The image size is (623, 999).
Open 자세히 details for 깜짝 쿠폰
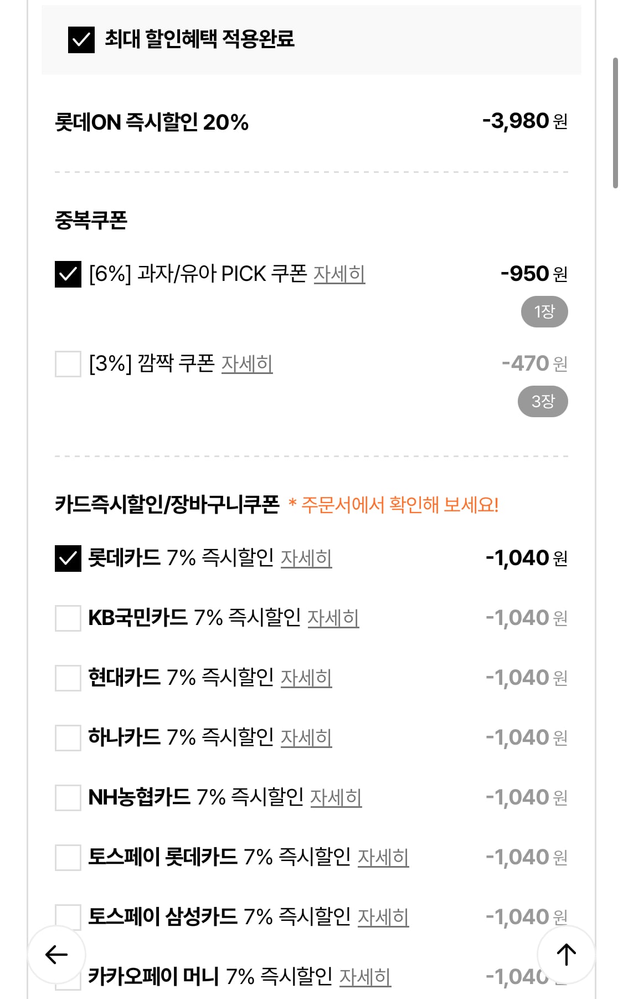248,364
